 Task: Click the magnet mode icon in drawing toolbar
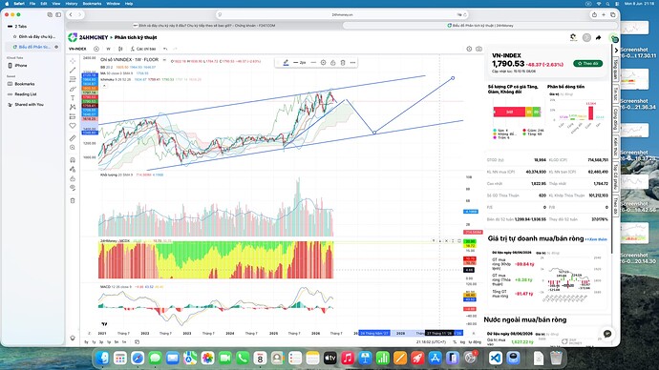pos(73,160)
